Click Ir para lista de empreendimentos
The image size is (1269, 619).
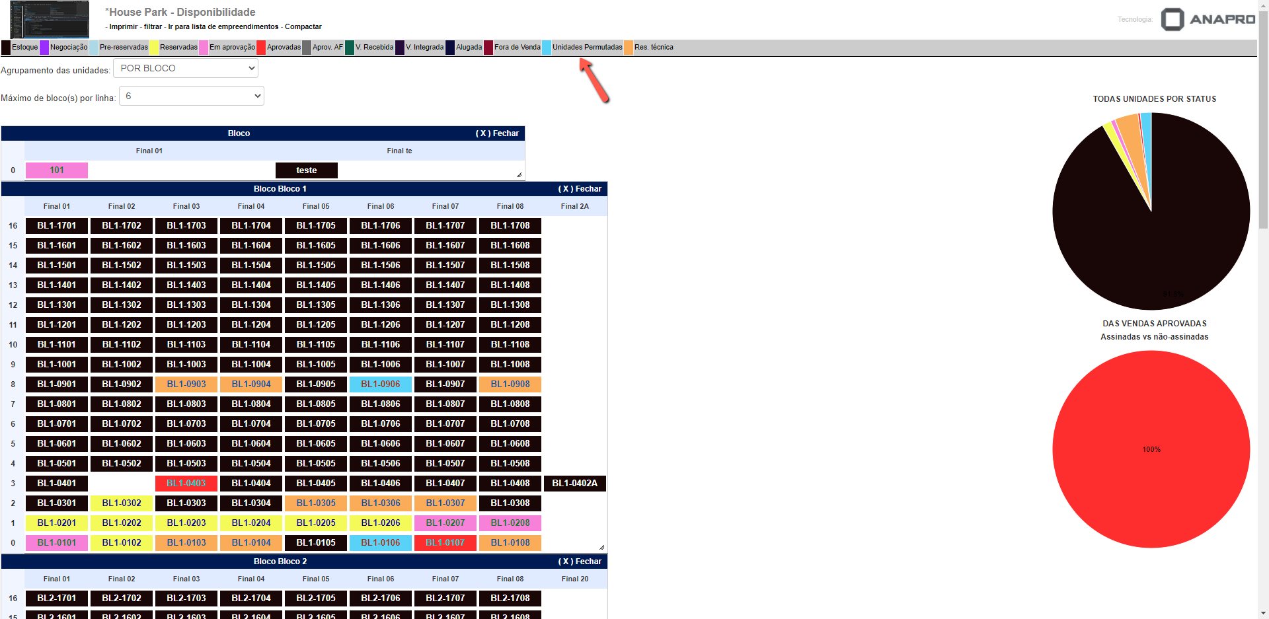click(x=223, y=27)
